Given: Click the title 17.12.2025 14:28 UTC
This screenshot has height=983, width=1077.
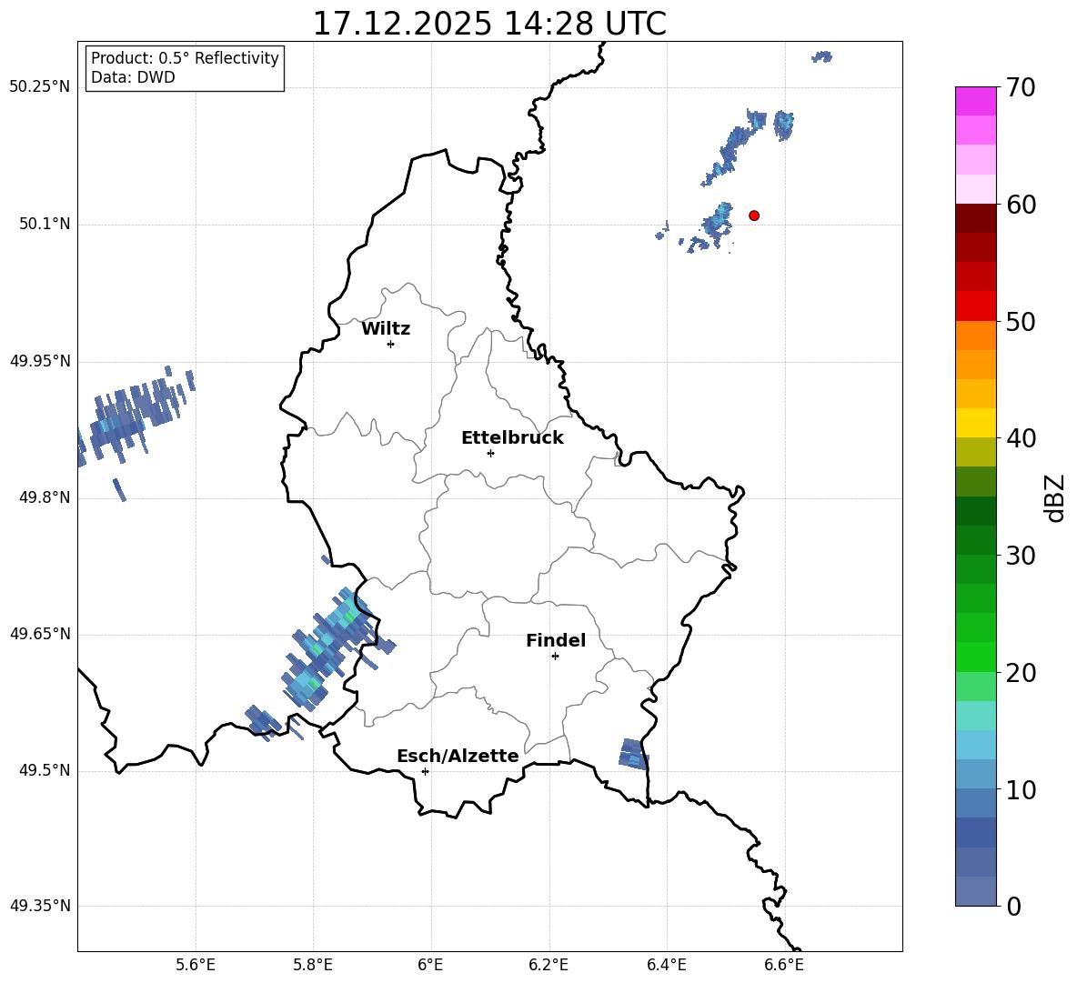Looking at the screenshot, I should [489, 24].
